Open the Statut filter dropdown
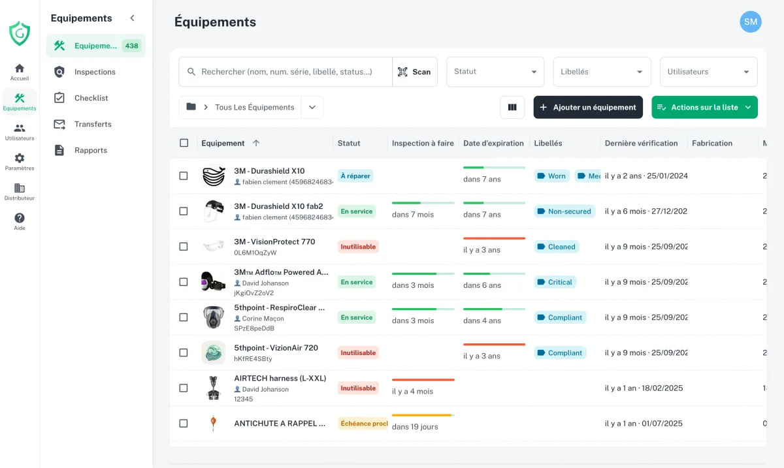The image size is (784, 468). tap(495, 72)
